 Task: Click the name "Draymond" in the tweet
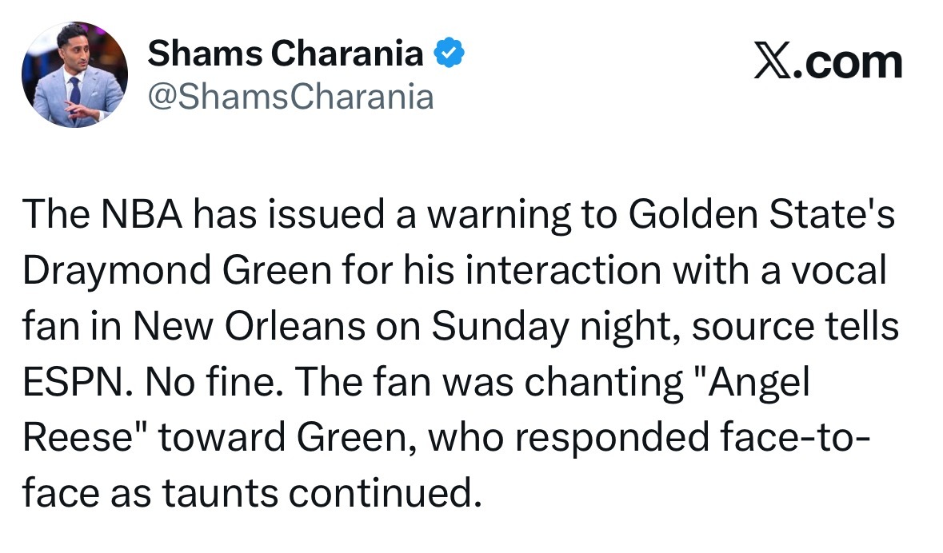[x=113, y=272]
